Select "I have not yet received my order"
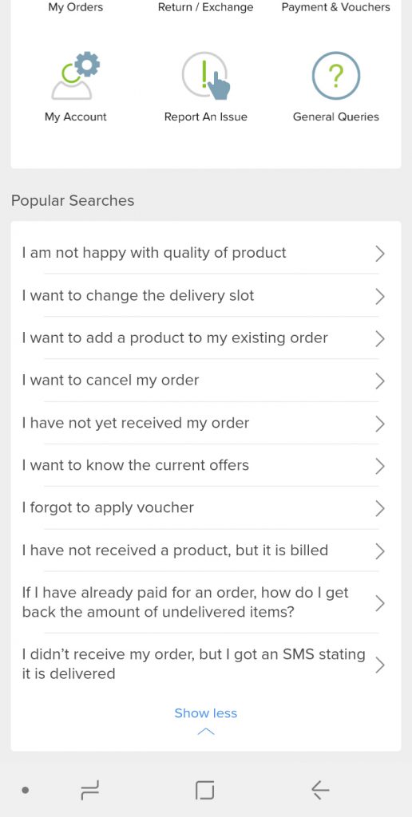This screenshot has width=412, height=817. coord(206,423)
